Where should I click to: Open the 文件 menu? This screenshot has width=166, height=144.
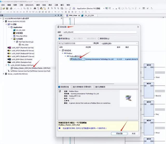[3, 5]
